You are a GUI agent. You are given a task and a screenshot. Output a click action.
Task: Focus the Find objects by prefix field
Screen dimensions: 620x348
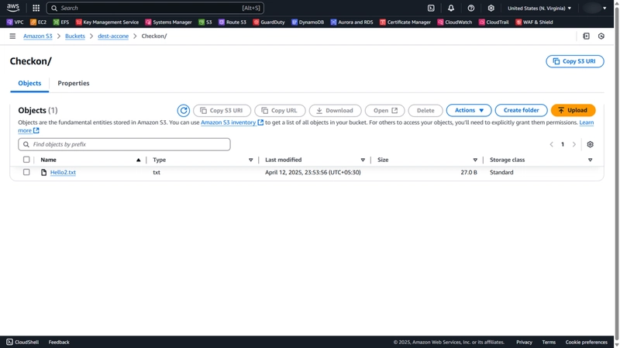(x=124, y=144)
